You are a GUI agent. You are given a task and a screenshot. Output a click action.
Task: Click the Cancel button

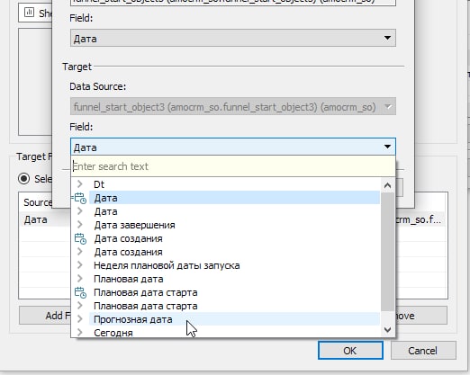[423, 351]
